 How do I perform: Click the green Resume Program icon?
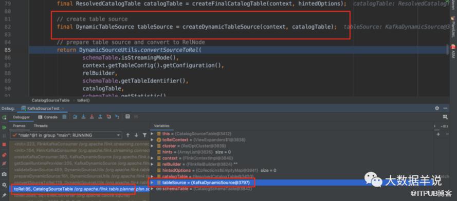[x=4, y=127]
